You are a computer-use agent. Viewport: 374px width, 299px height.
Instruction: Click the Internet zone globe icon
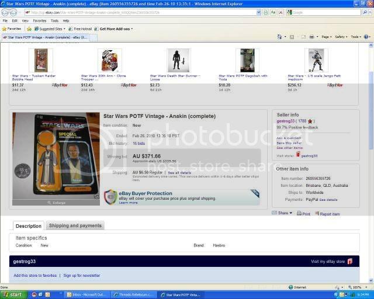click(290, 287)
